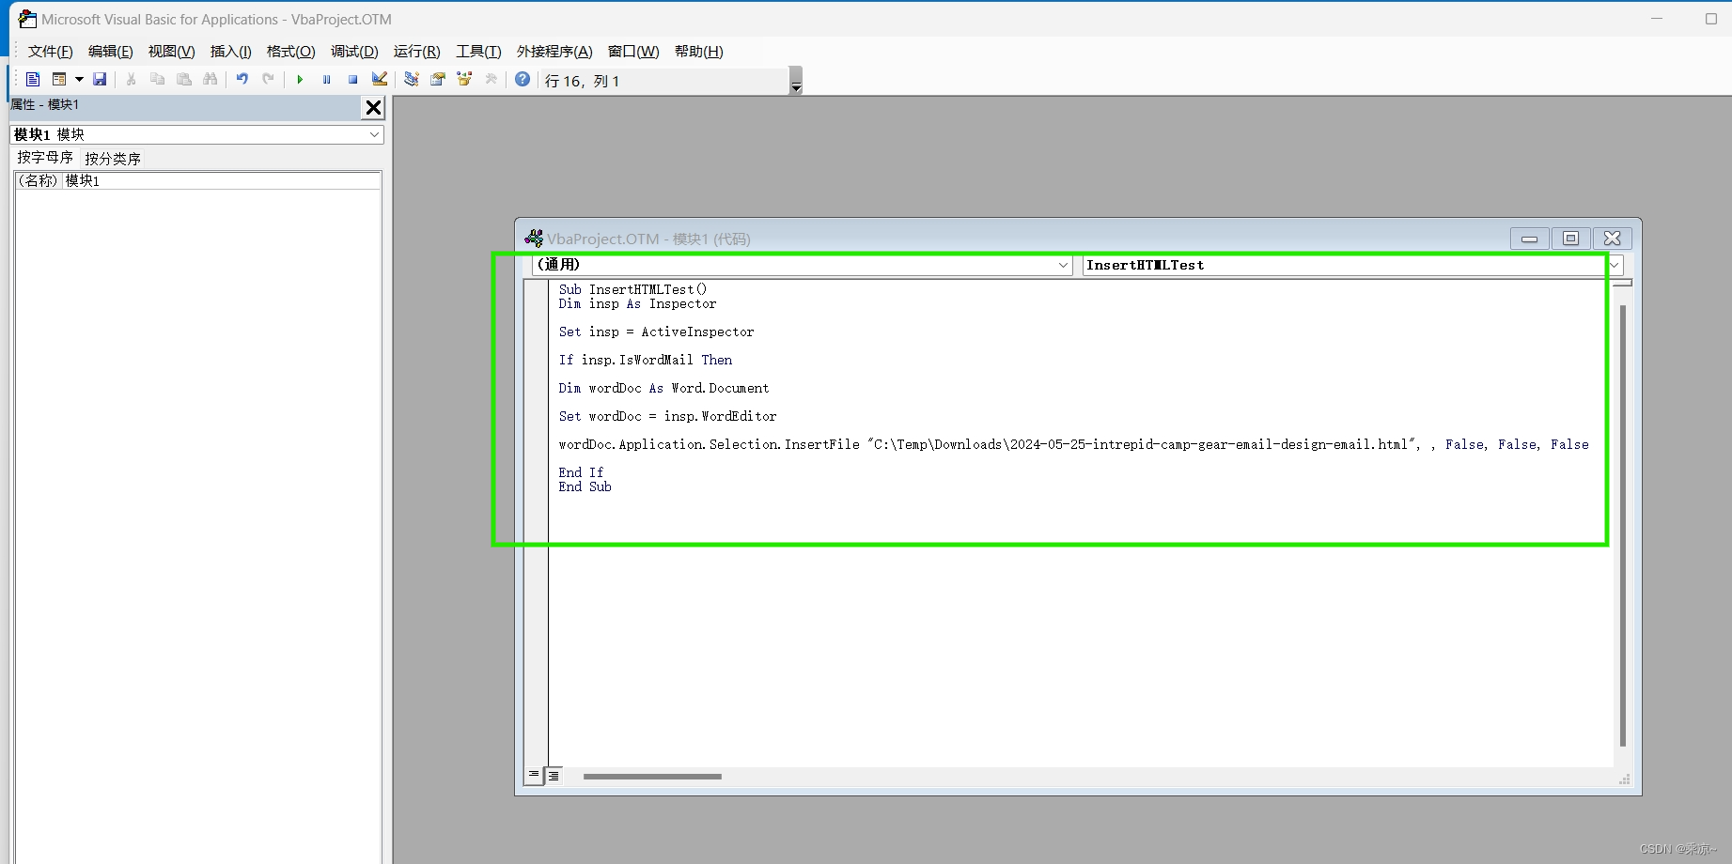Minimize the main VBA editor window
The image size is (1732, 864).
1657,19
